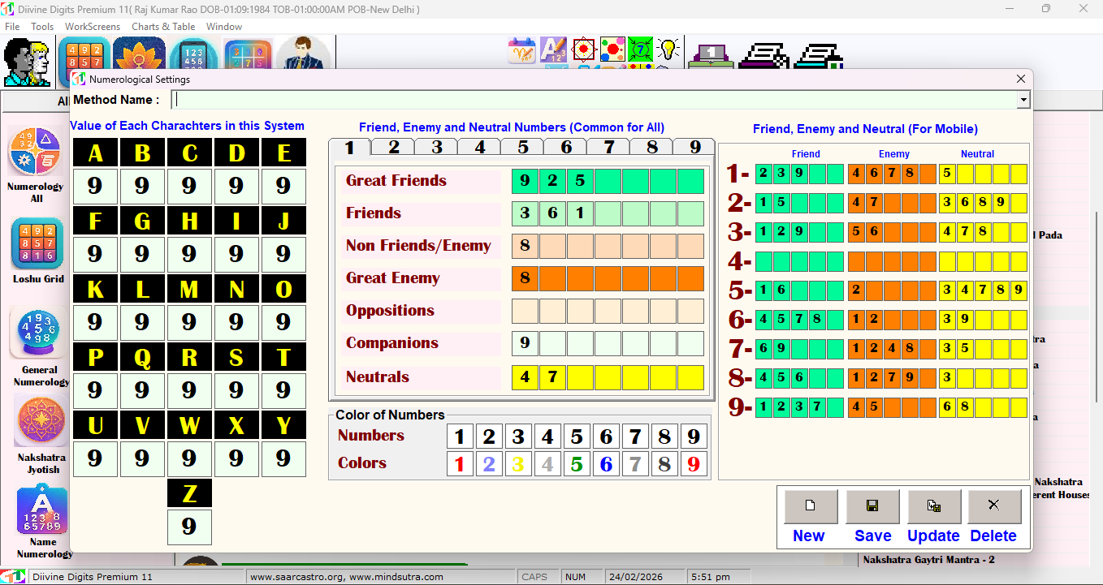Open the Charts & Table menu
This screenshot has height=585, width=1103.
(163, 26)
